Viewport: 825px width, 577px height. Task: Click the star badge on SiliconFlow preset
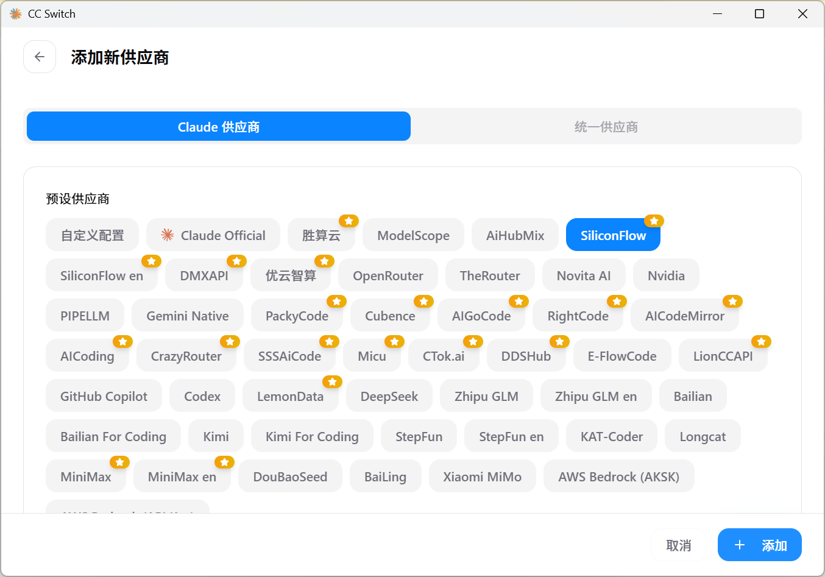[x=654, y=221]
